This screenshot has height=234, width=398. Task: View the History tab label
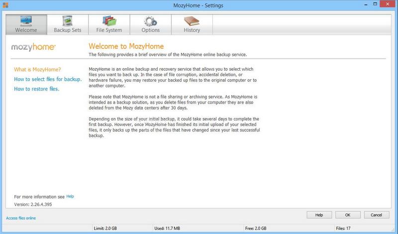coord(192,30)
